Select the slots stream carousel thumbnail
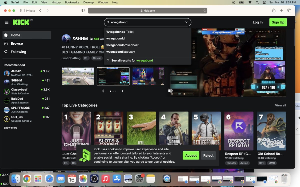This screenshot has width=300, height=187. click(148, 76)
